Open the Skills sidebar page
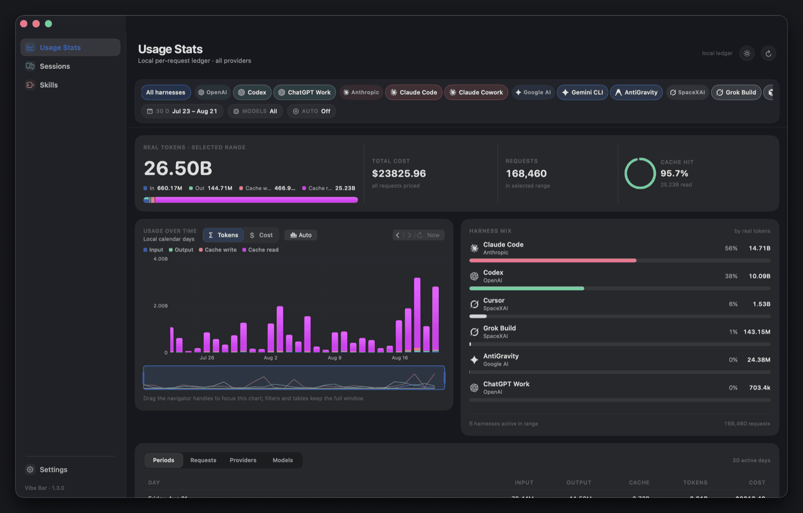This screenshot has width=803, height=513. pos(70,85)
